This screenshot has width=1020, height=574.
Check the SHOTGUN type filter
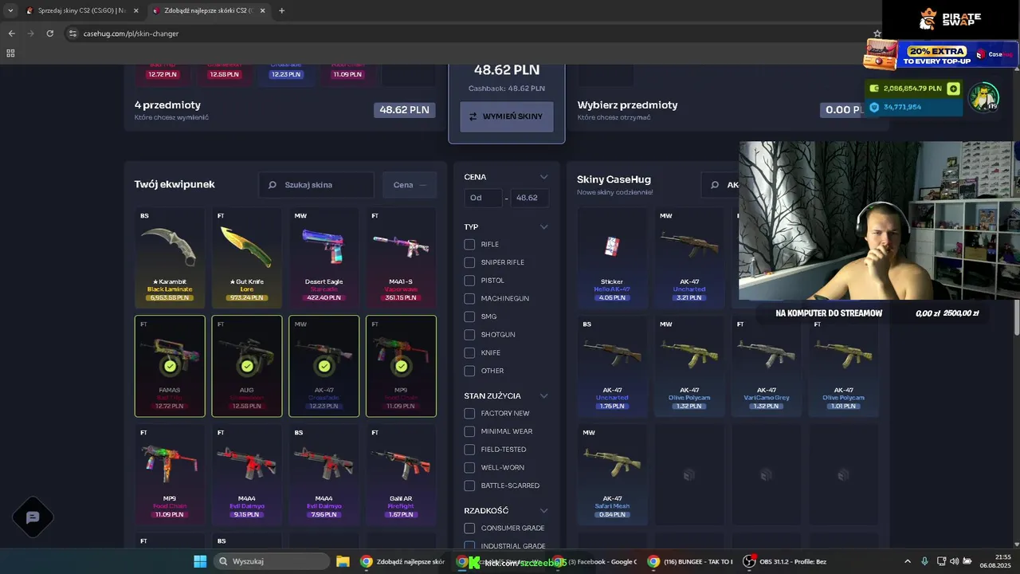(469, 335)
